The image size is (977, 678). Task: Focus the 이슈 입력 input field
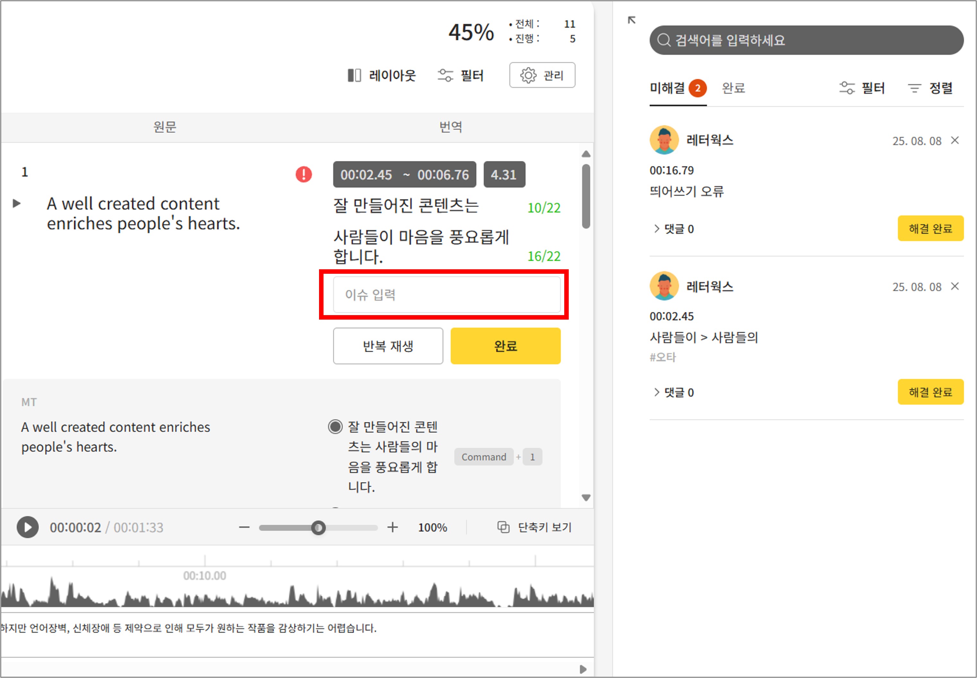[x=446, y=294]
